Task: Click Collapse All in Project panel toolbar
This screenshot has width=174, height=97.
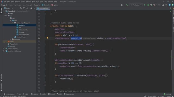Action: click(x=27, y=8)
